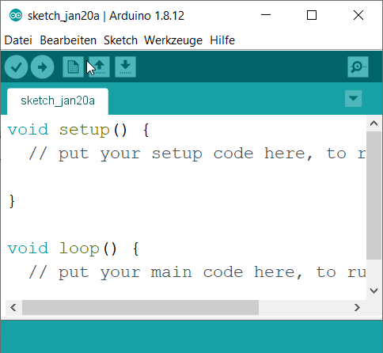The height and width of the screenshot is (353, 383).
Task: Open the Hilfe menu
Action: point(222,40)
